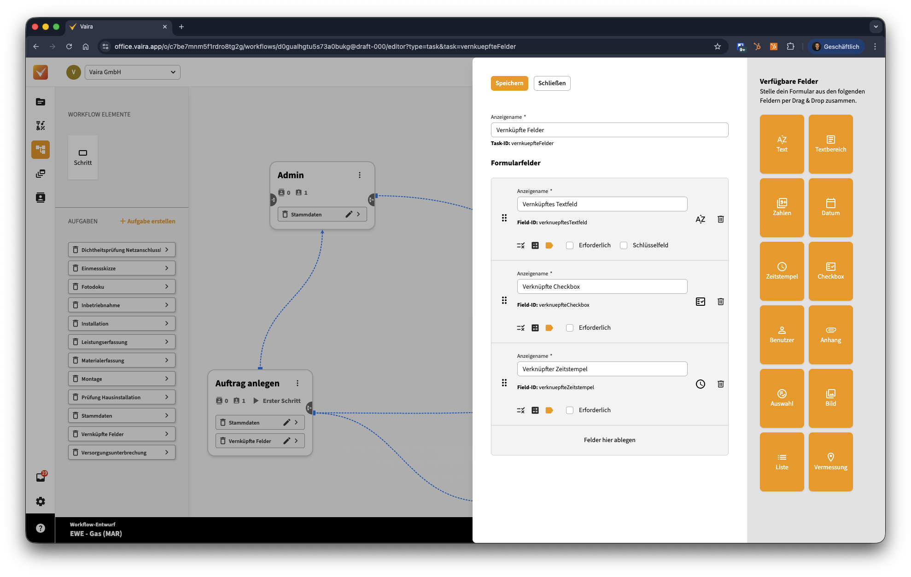911x577 pixels.
Task: Open the inbox icon with notification badge
Action: coord(41,477)
